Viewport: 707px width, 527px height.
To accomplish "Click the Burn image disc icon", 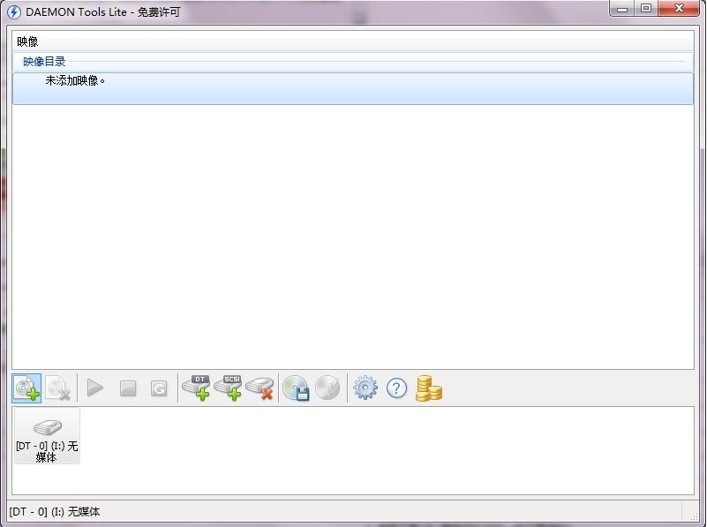I will [327, 388].
